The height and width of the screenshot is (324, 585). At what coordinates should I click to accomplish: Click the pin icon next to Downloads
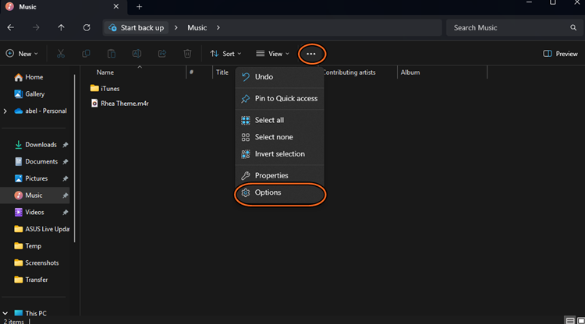coord(66,145)
